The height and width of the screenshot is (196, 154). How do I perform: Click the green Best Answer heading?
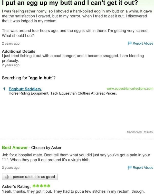[15, 148]
